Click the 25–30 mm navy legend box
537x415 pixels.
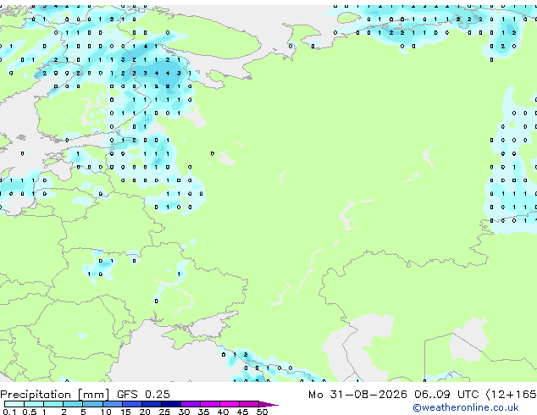(x=171, y=404)
